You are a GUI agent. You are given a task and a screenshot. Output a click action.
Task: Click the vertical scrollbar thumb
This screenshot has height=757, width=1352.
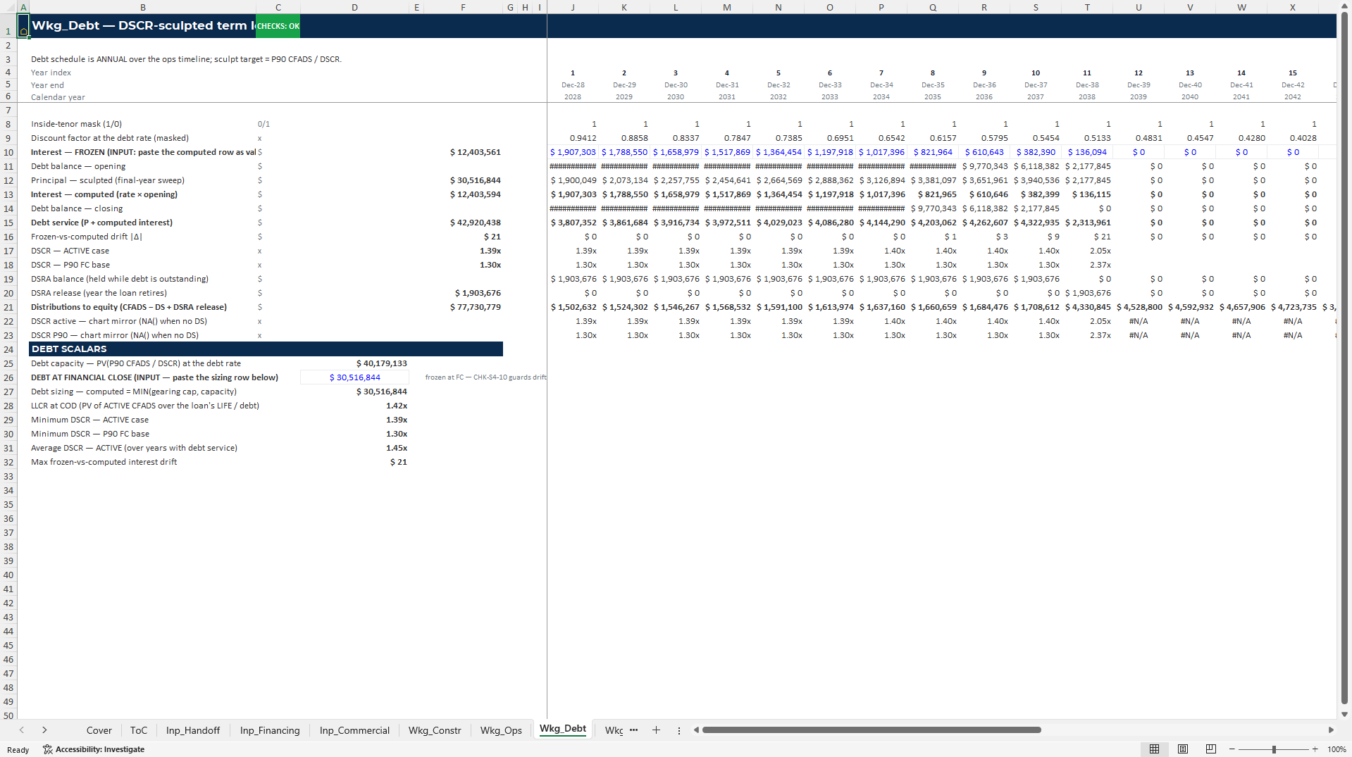[1344, 359]
